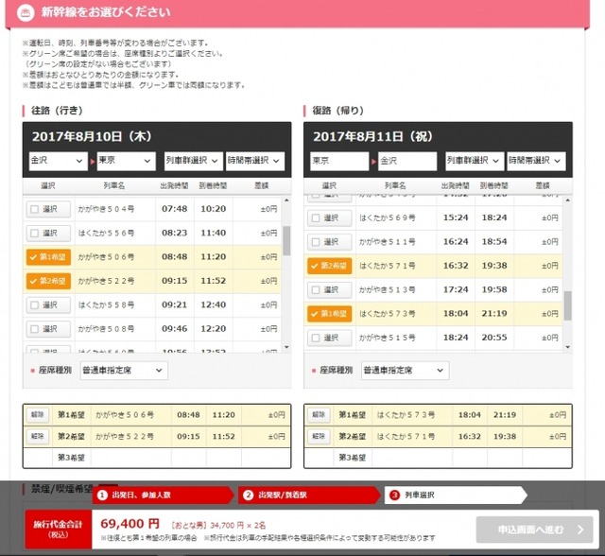Open return 座席種別 普通車指定席 dropdown
The image size is (605, 556).
tap(406, 371)
